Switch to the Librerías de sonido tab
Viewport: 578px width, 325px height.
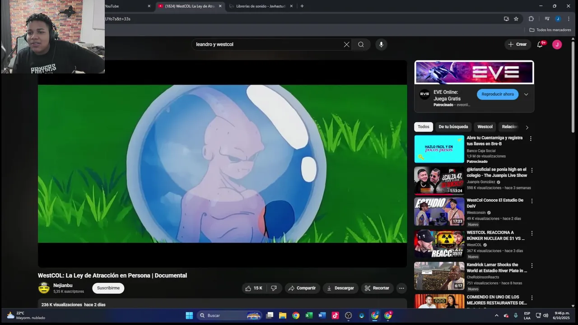pos(261,6)
